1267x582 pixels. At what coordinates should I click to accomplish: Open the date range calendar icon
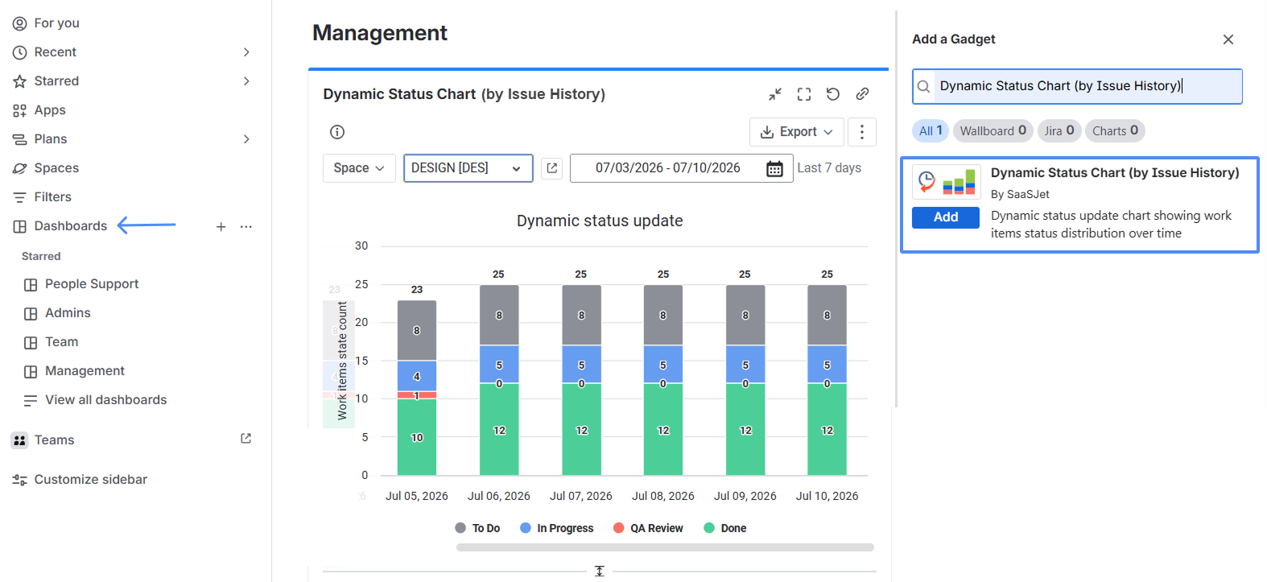(x=774, y=168)
